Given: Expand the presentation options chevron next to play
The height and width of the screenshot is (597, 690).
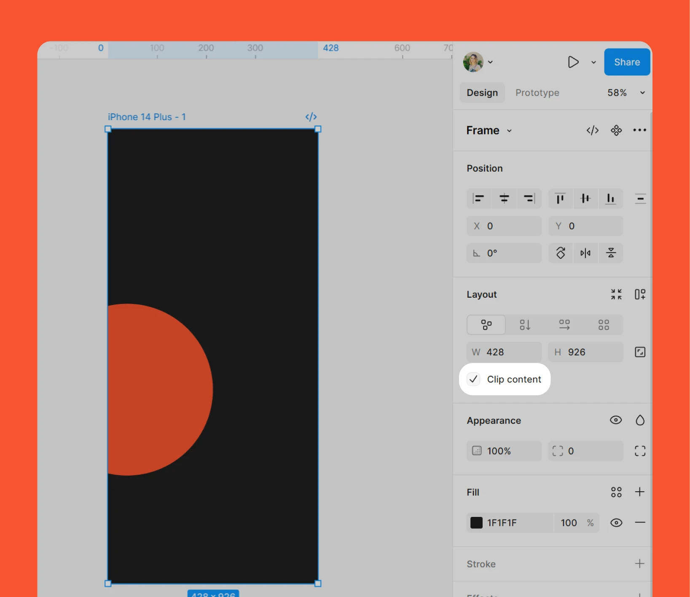Looking at the screenshot, I should click(x=593, y=62).
